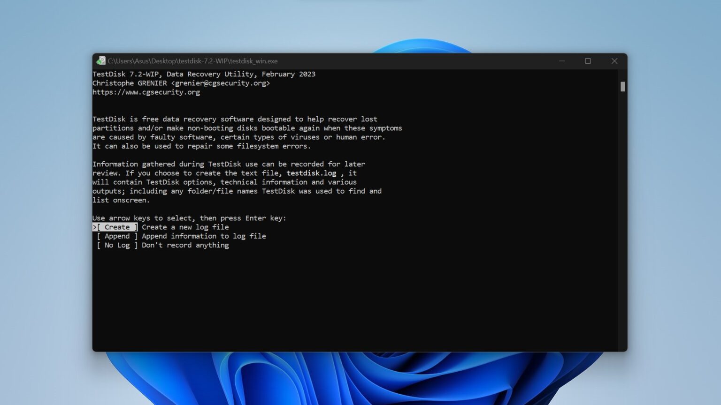
Task: Minimize the TestDisk console window
Action: tap(561, 61)
